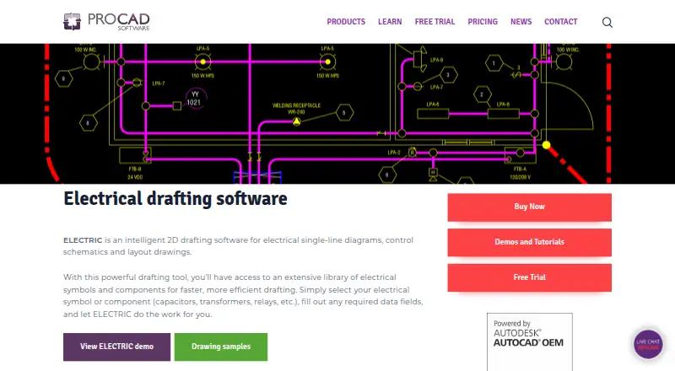Click the PROCAD Software logo

(x=106, y=22)
